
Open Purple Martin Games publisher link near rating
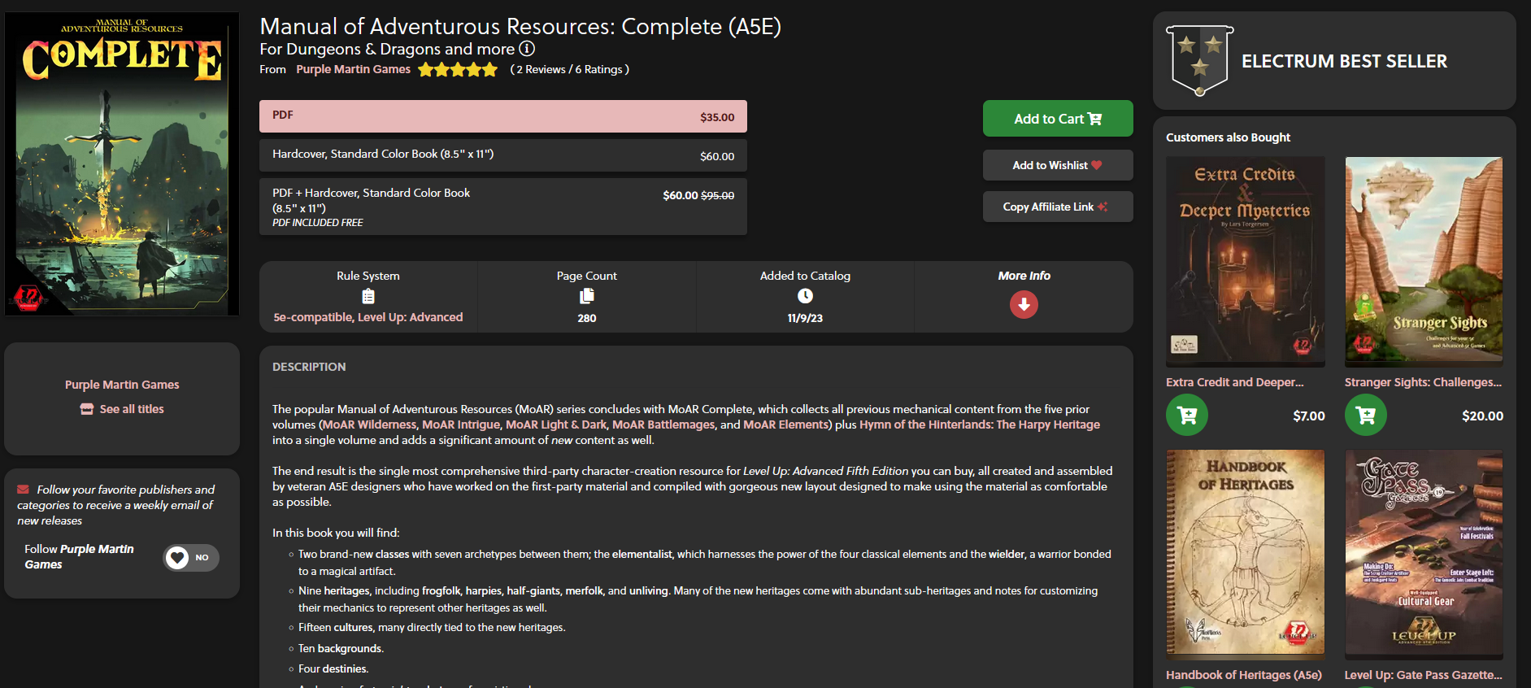pyautogui.click(x=353, y=69)
